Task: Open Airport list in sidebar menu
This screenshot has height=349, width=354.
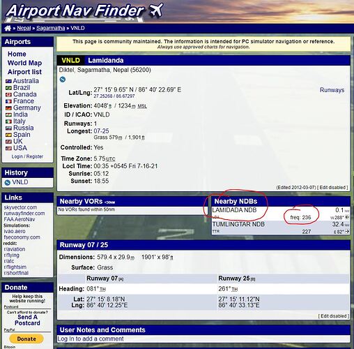Action: pos(24,72)
